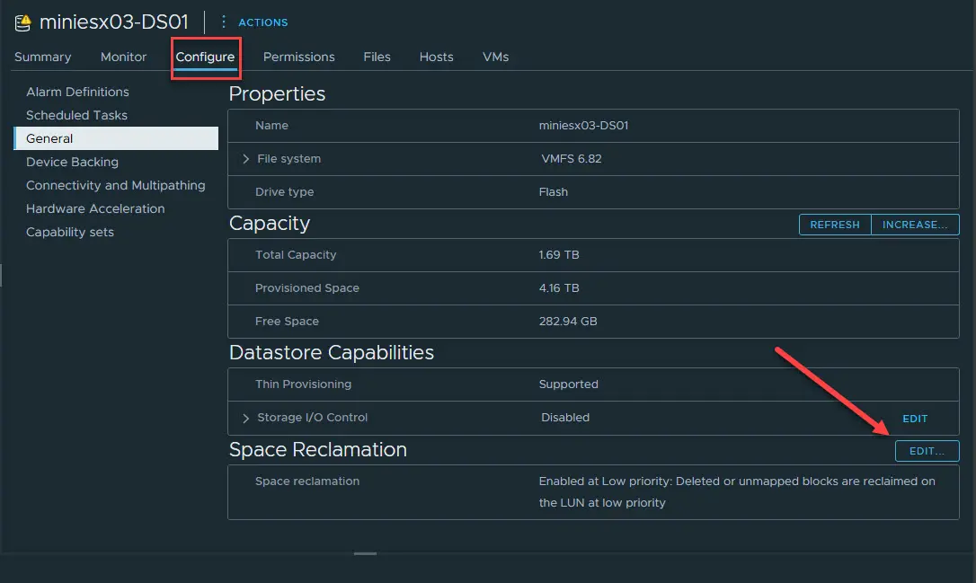This screenshot has width=976, height=583.
Task: Click the datastore icon beside miniesx03-DS01
Action: pyautogui.click(x=22, y=22)
